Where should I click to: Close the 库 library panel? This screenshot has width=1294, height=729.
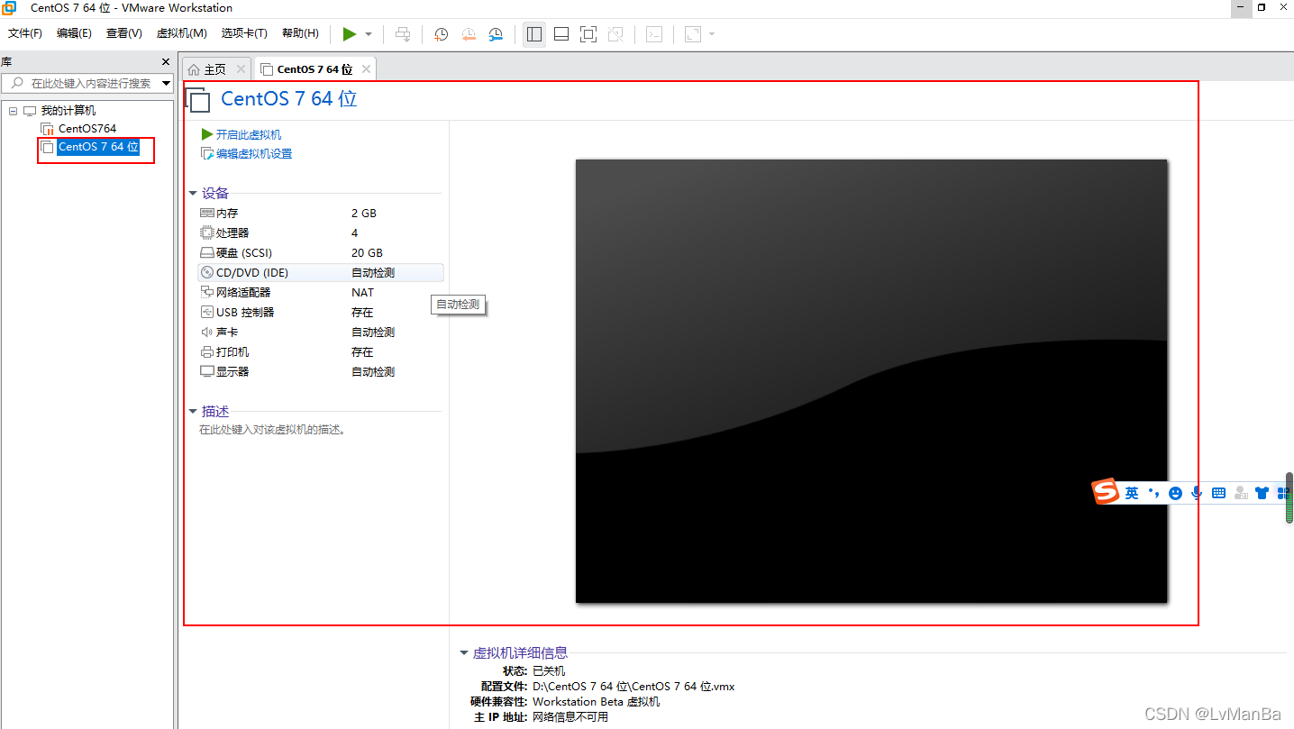click(166, 62)
